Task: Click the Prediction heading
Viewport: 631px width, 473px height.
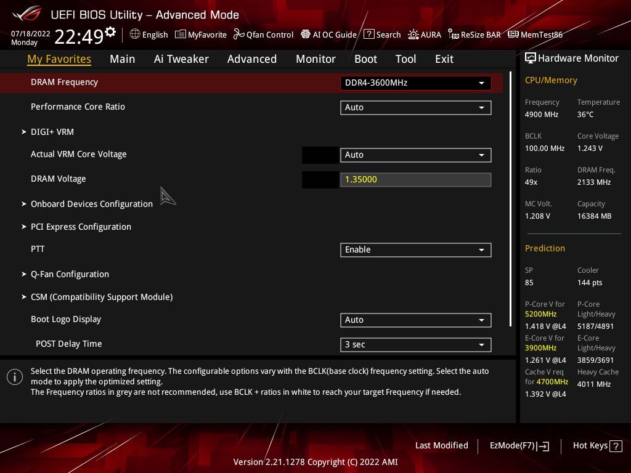Action: 545,248
